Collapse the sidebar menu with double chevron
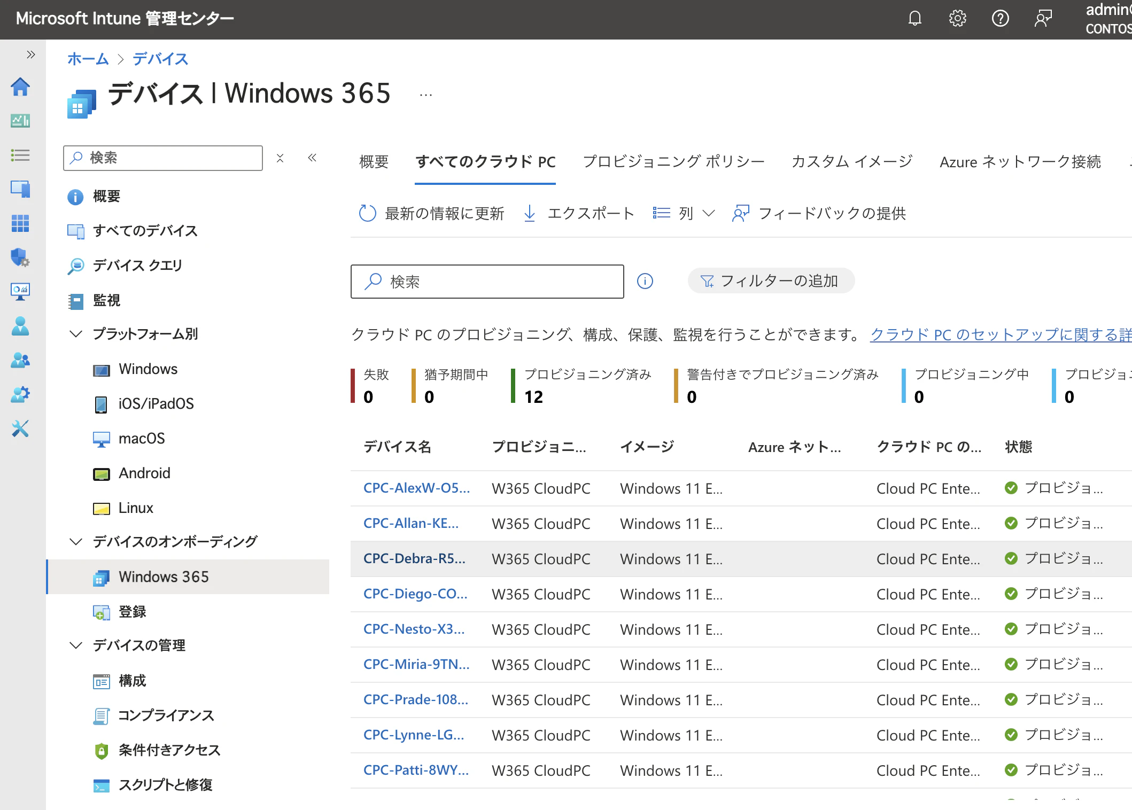Screen dimensions: 1132x810 [x=313, y=158]
